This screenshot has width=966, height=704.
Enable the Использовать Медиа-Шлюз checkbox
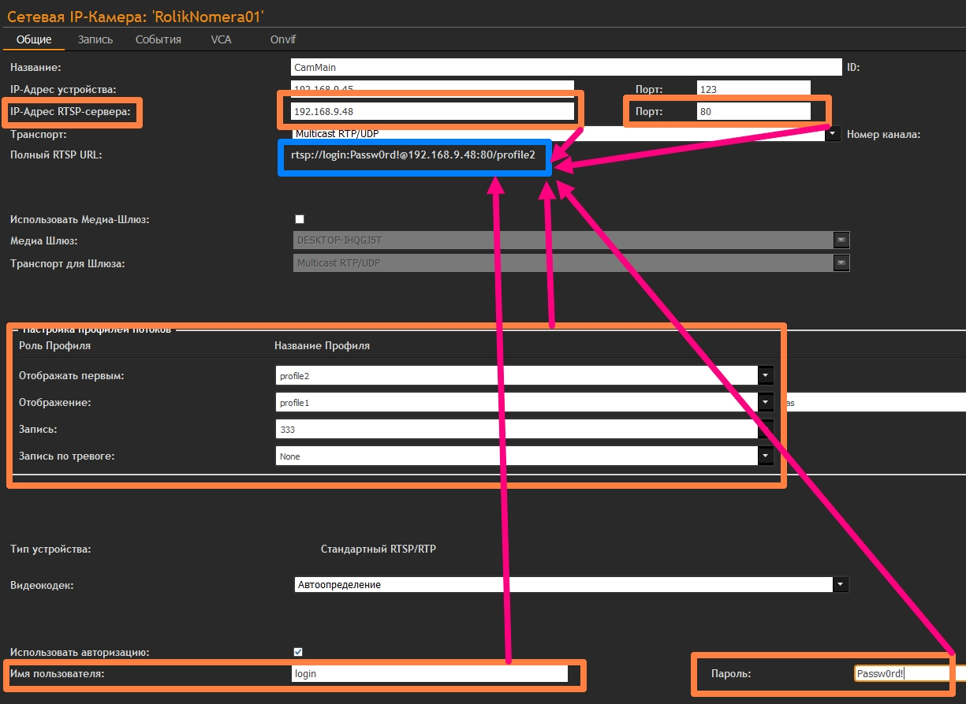[x=299, y=219]
